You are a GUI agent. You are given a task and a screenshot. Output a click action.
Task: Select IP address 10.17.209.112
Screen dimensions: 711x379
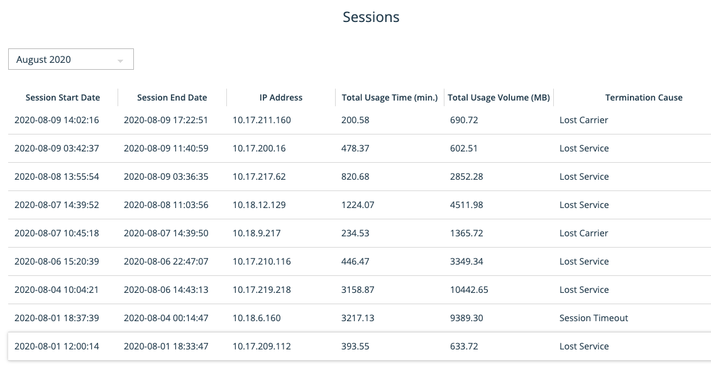(262, 346)
